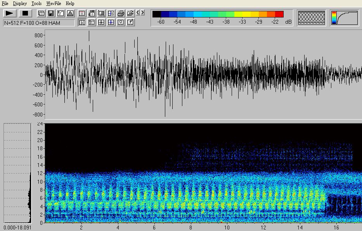This screenshot has width=362, height=231.
Task: Click the N=512 F=100 O=88 HAM status field
Action: (x=39, y=23)
